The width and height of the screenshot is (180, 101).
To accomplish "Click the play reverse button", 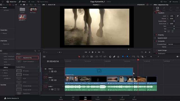I will click(x=89, y=52).
